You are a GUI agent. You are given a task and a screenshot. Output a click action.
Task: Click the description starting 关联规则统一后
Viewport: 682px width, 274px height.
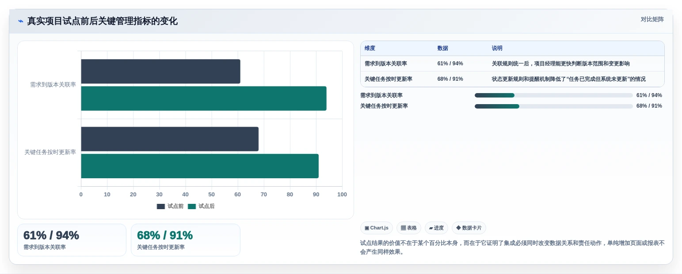561,64
